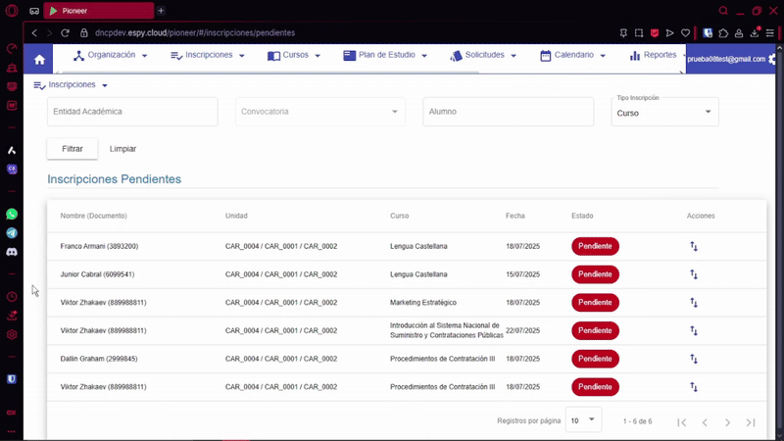Open the Organización menu
The height and width of the screenshot is (441, 784).
[110, 56]
